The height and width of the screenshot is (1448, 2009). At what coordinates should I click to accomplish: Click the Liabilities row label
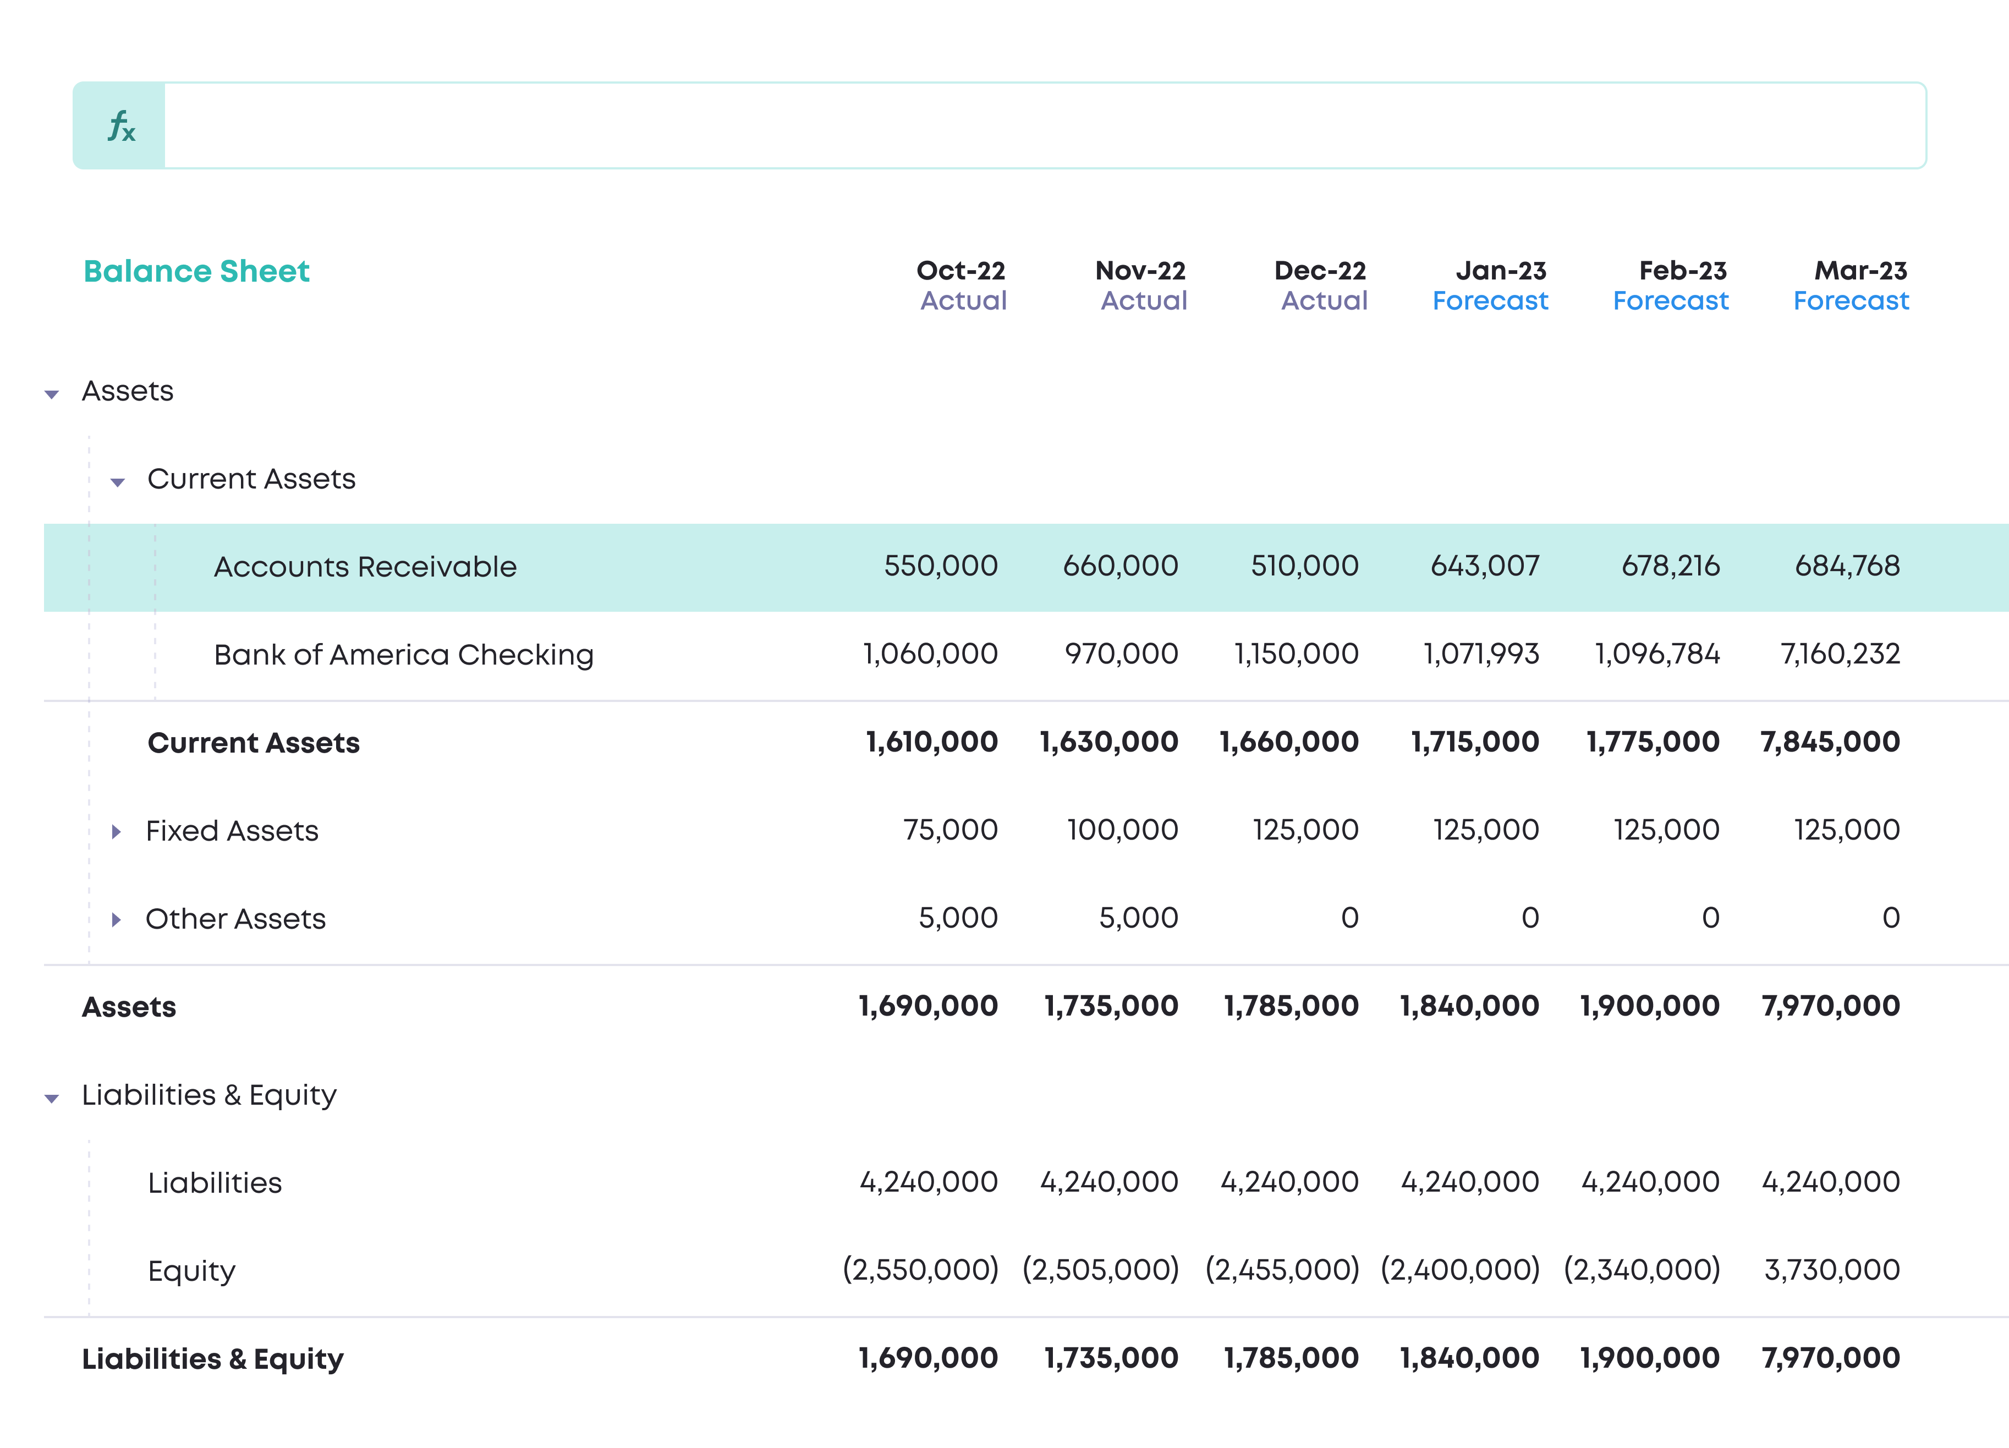point(215,1183)
